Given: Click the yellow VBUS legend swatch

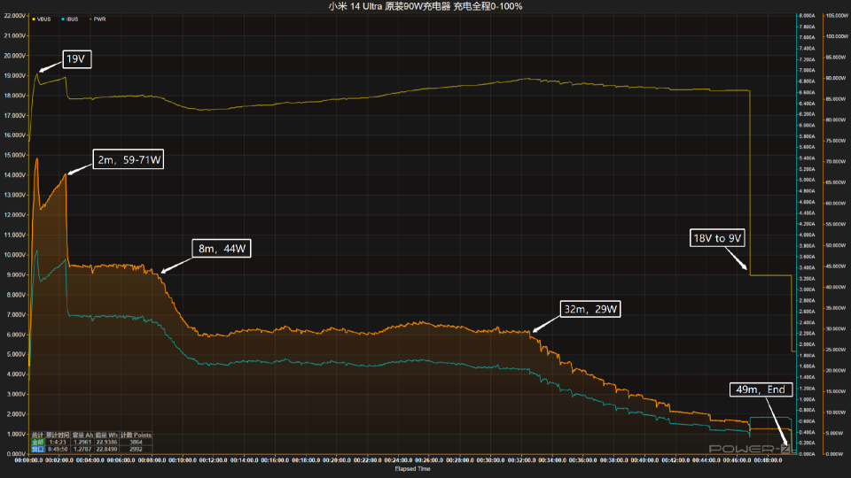Looking at the screenshot, I should click(x=34, y=19).
